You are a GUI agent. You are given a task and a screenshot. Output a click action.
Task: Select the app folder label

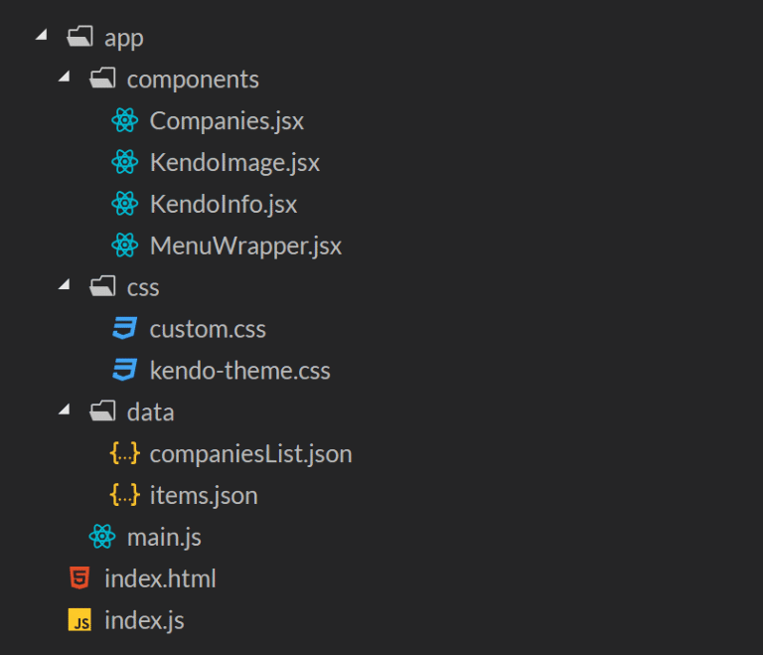coord(124,39)
